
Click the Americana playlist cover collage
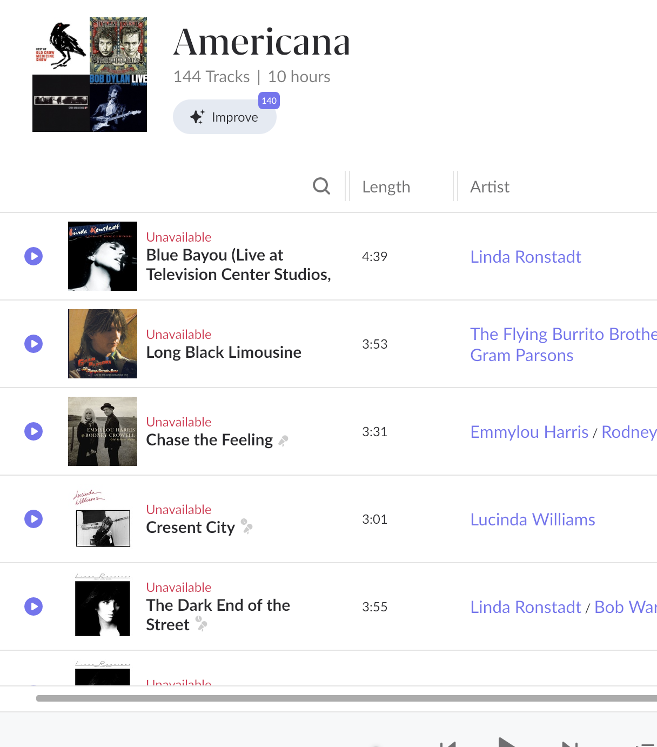(90, 75)
